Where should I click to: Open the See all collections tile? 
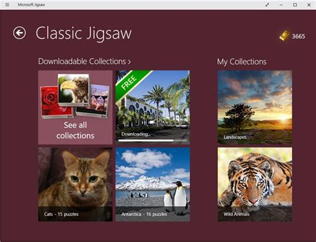pos(75,108)
